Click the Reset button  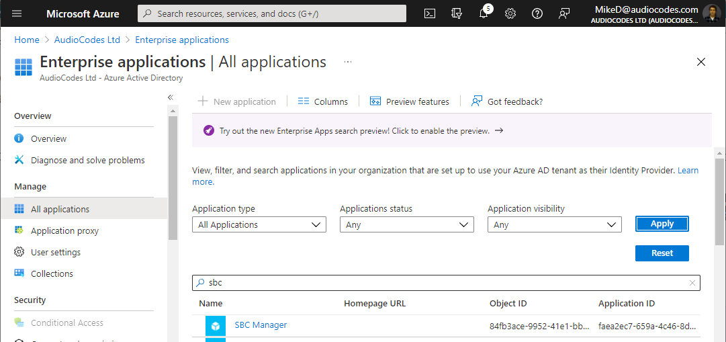point(662,253)
